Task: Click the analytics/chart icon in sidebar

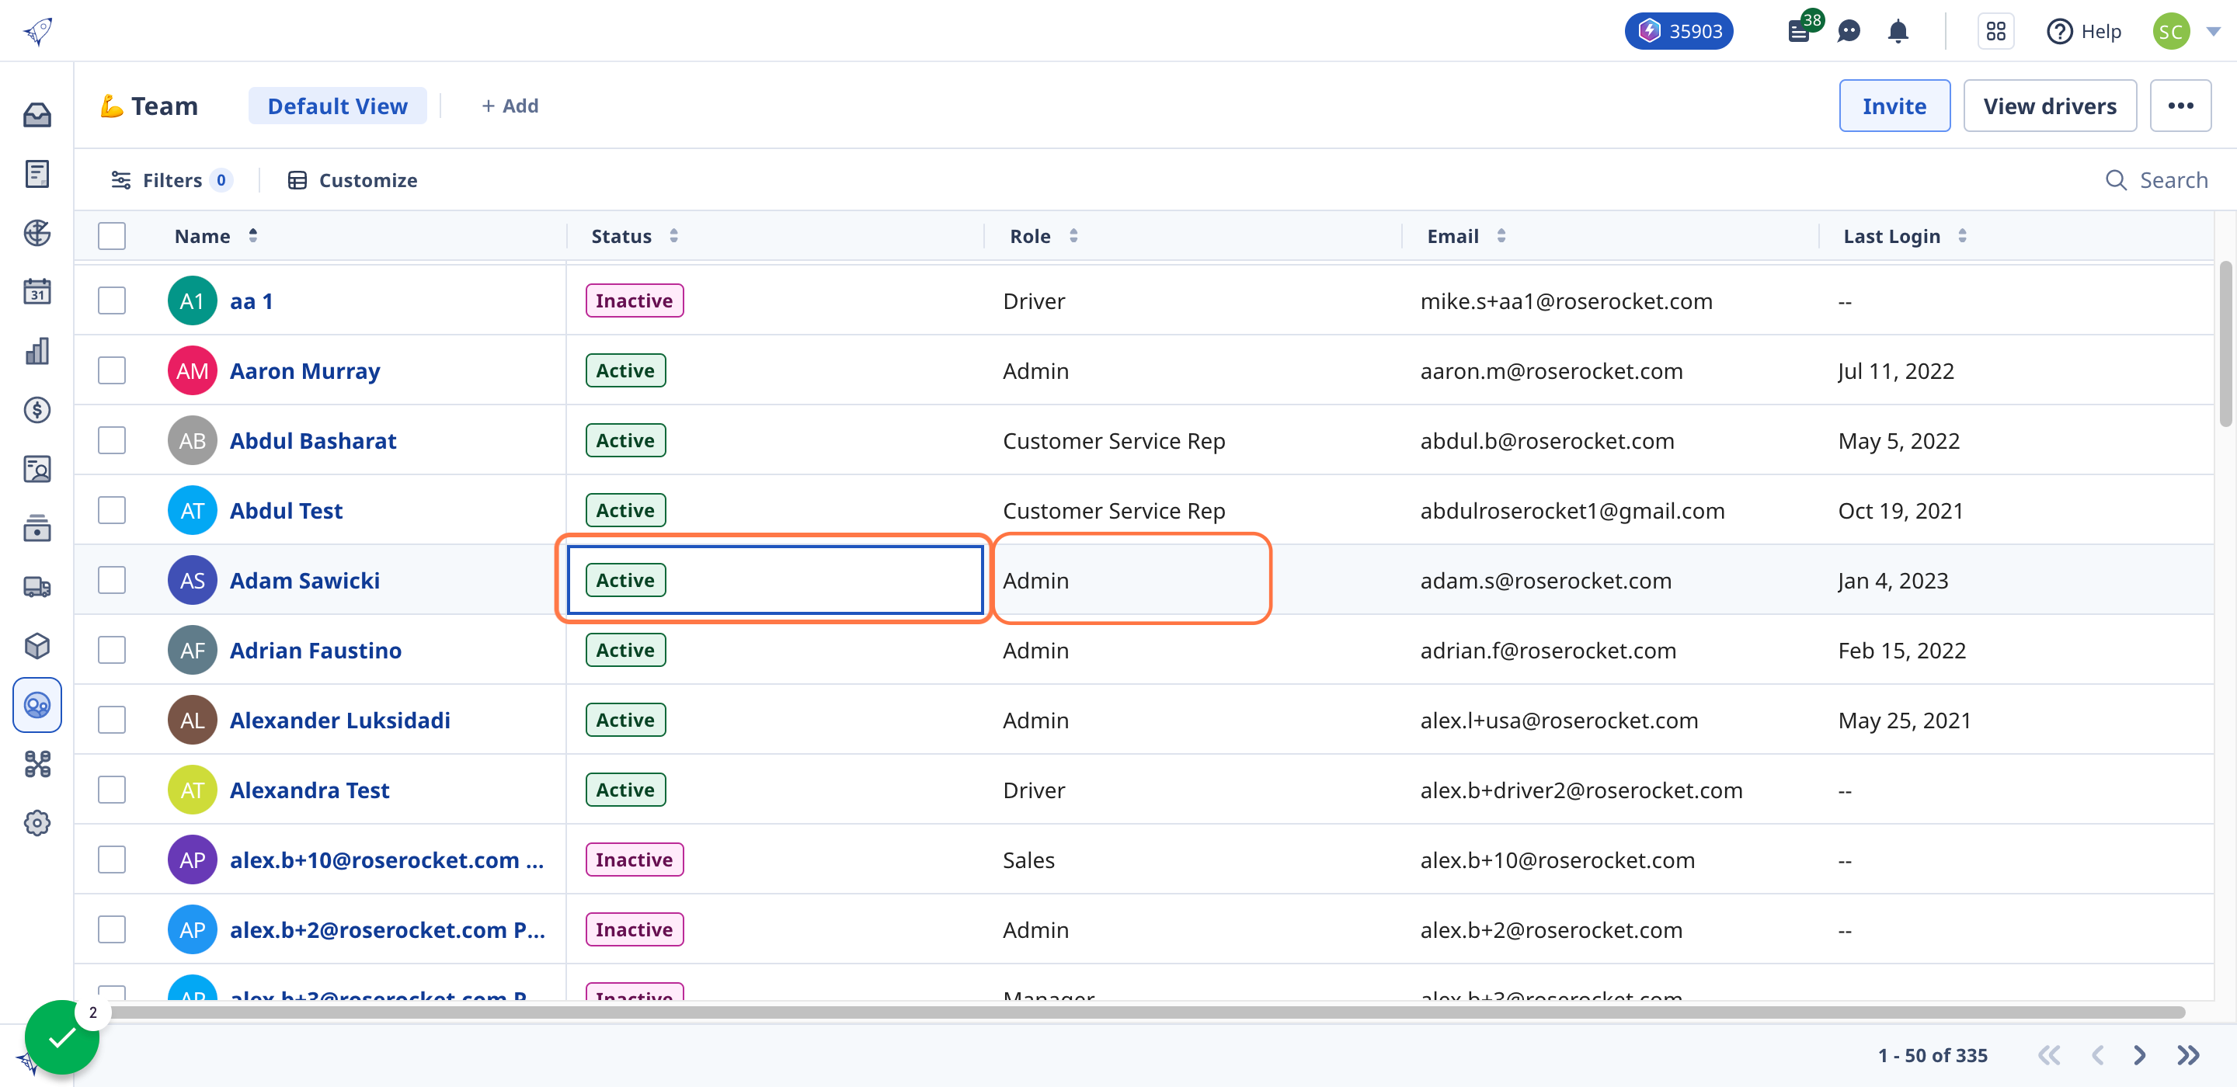Action: click(39, 351)
